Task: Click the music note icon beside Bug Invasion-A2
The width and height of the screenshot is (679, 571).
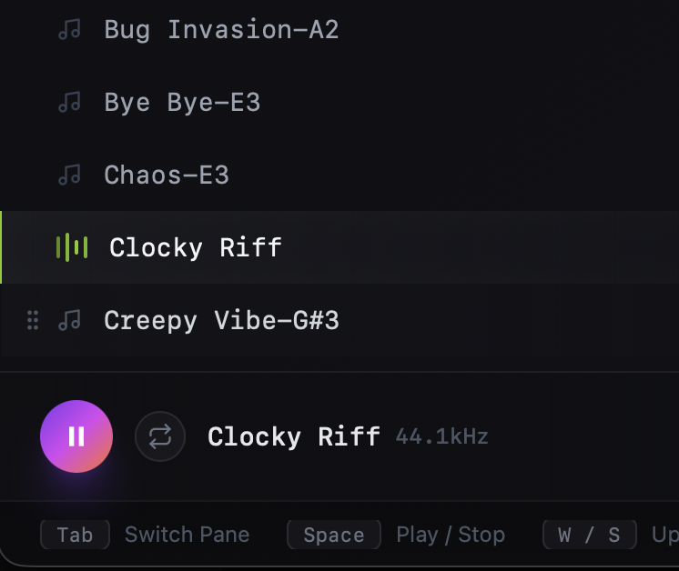Action: point(69,30)
